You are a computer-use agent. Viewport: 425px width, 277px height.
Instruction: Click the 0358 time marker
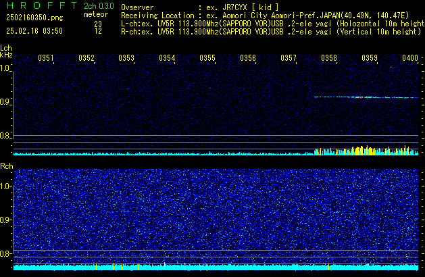coord(329,58)
